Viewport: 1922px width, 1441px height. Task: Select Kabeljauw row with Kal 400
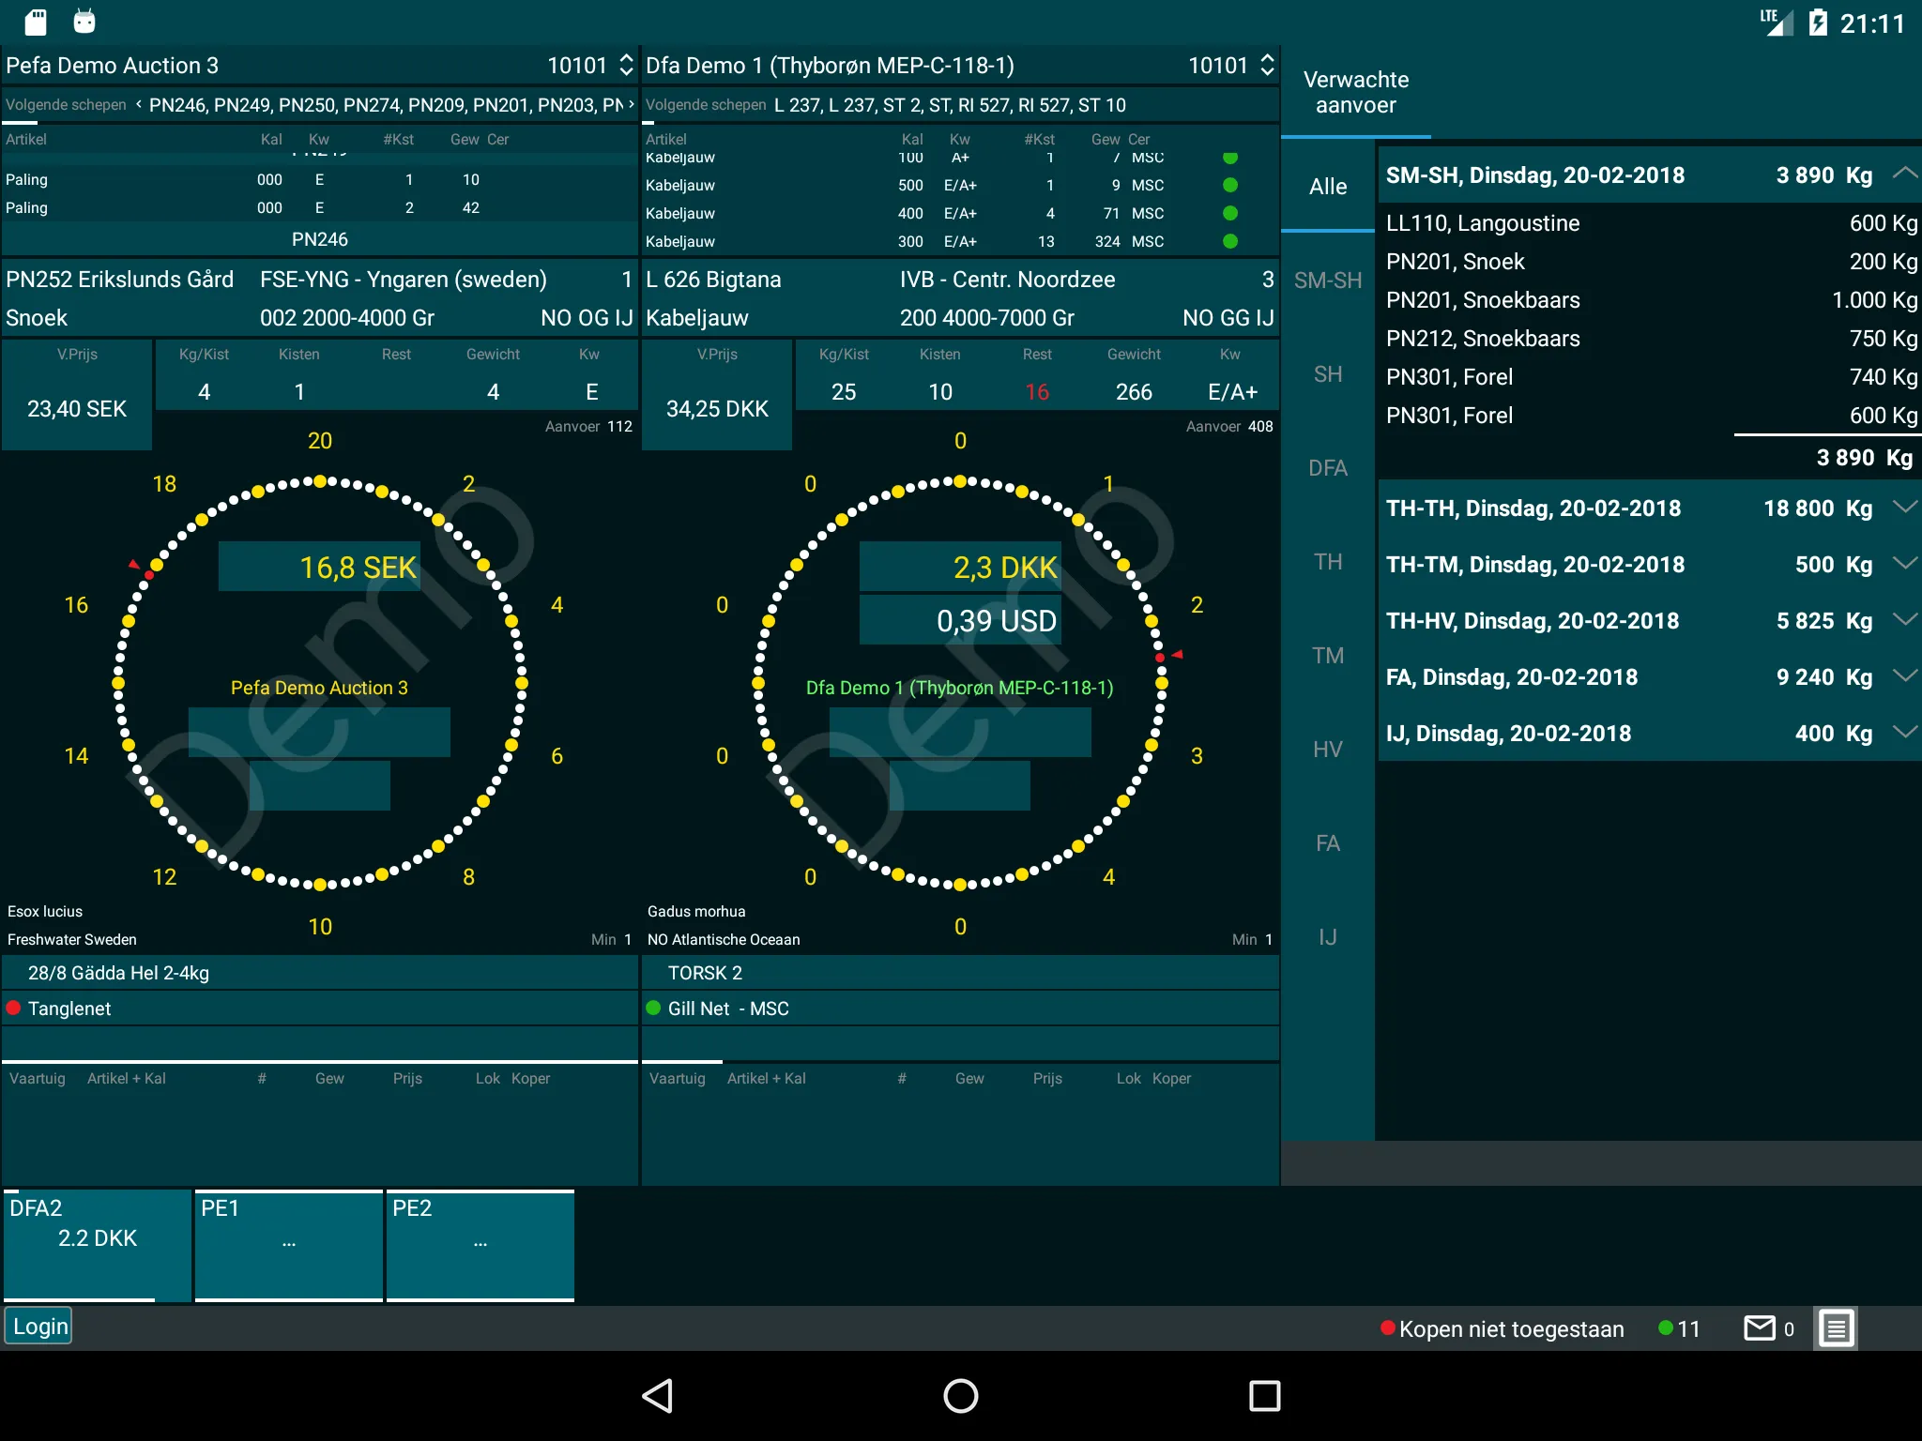[x=960, y=213]
